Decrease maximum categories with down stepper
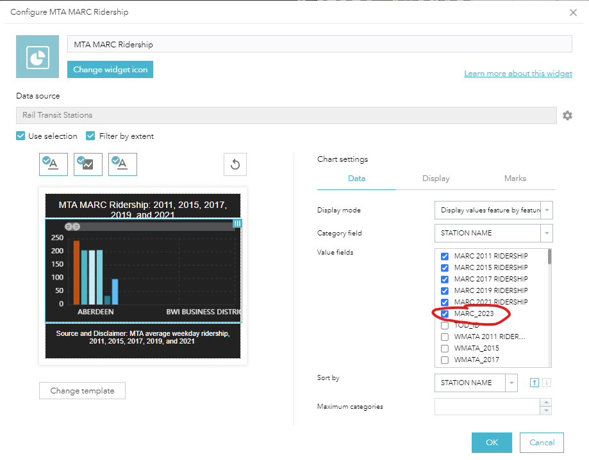The image size is (589, 460). [546, 411]
